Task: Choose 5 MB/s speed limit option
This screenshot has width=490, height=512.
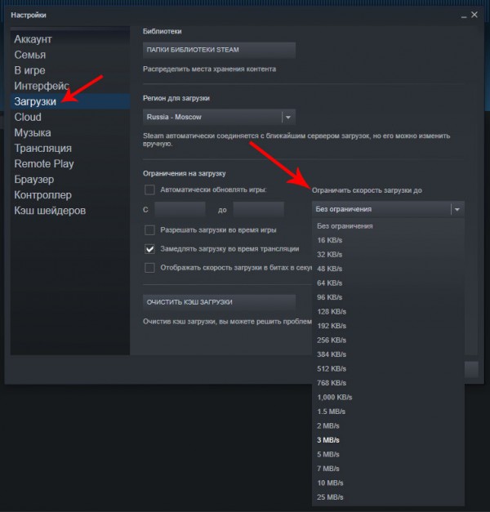Action: point(388,455)
